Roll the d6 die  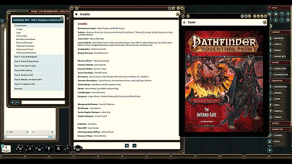pyautogui.click(x=59, y=148)
